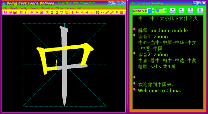
Task: Click the shuffle crossed arrows icon
Action: [x=47, y=12]
